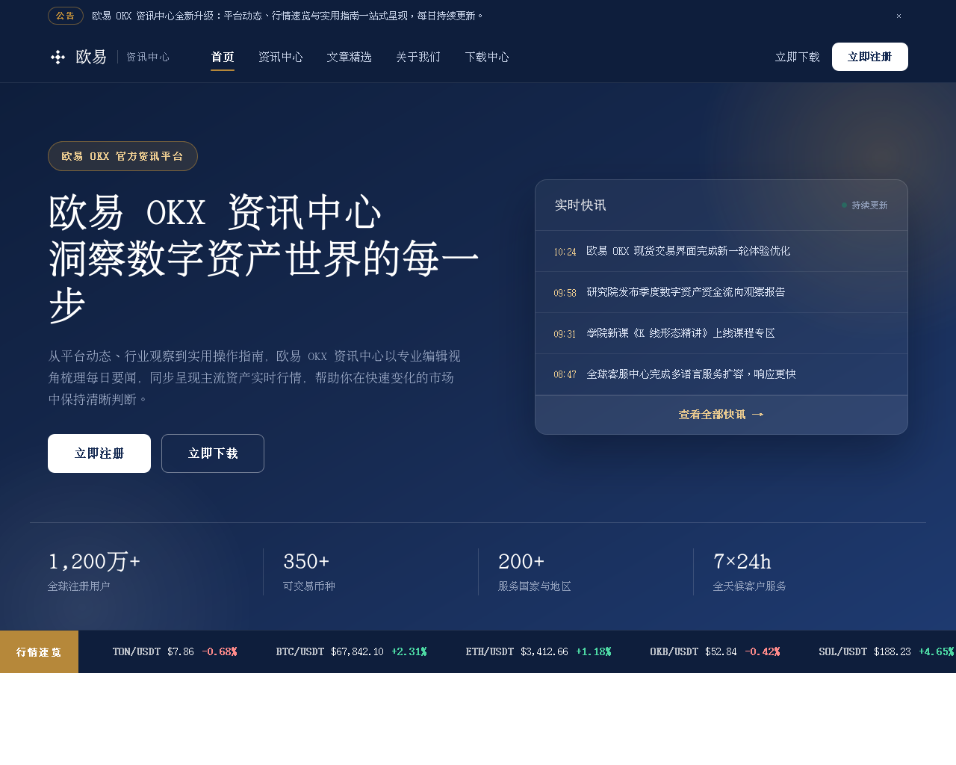Image resolution: width=956 pixels, height=765 pixels.
Task: Select the SOL/USDT ticker item
Action: 887,651
